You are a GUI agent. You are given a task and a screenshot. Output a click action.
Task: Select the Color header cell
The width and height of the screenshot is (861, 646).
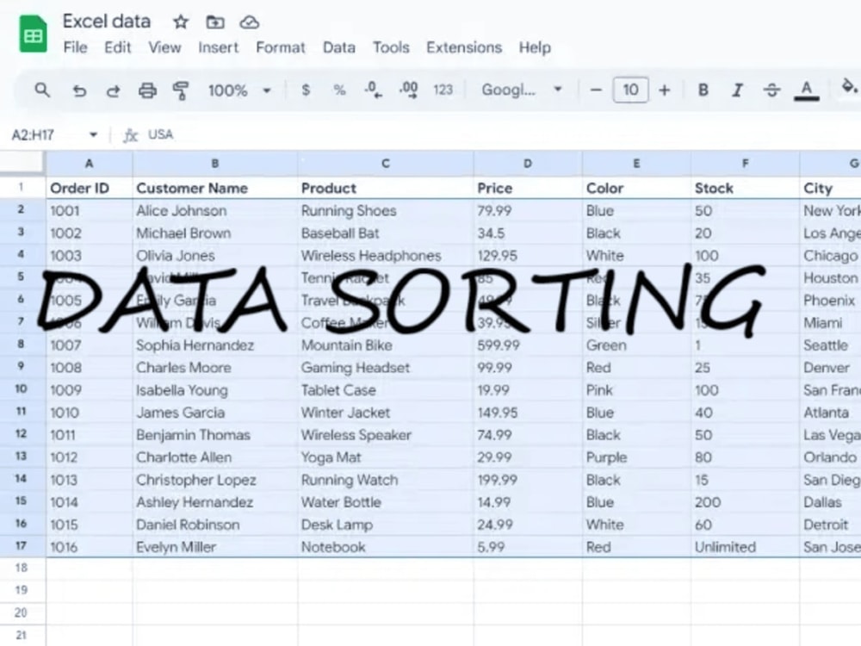coord(636,188)
